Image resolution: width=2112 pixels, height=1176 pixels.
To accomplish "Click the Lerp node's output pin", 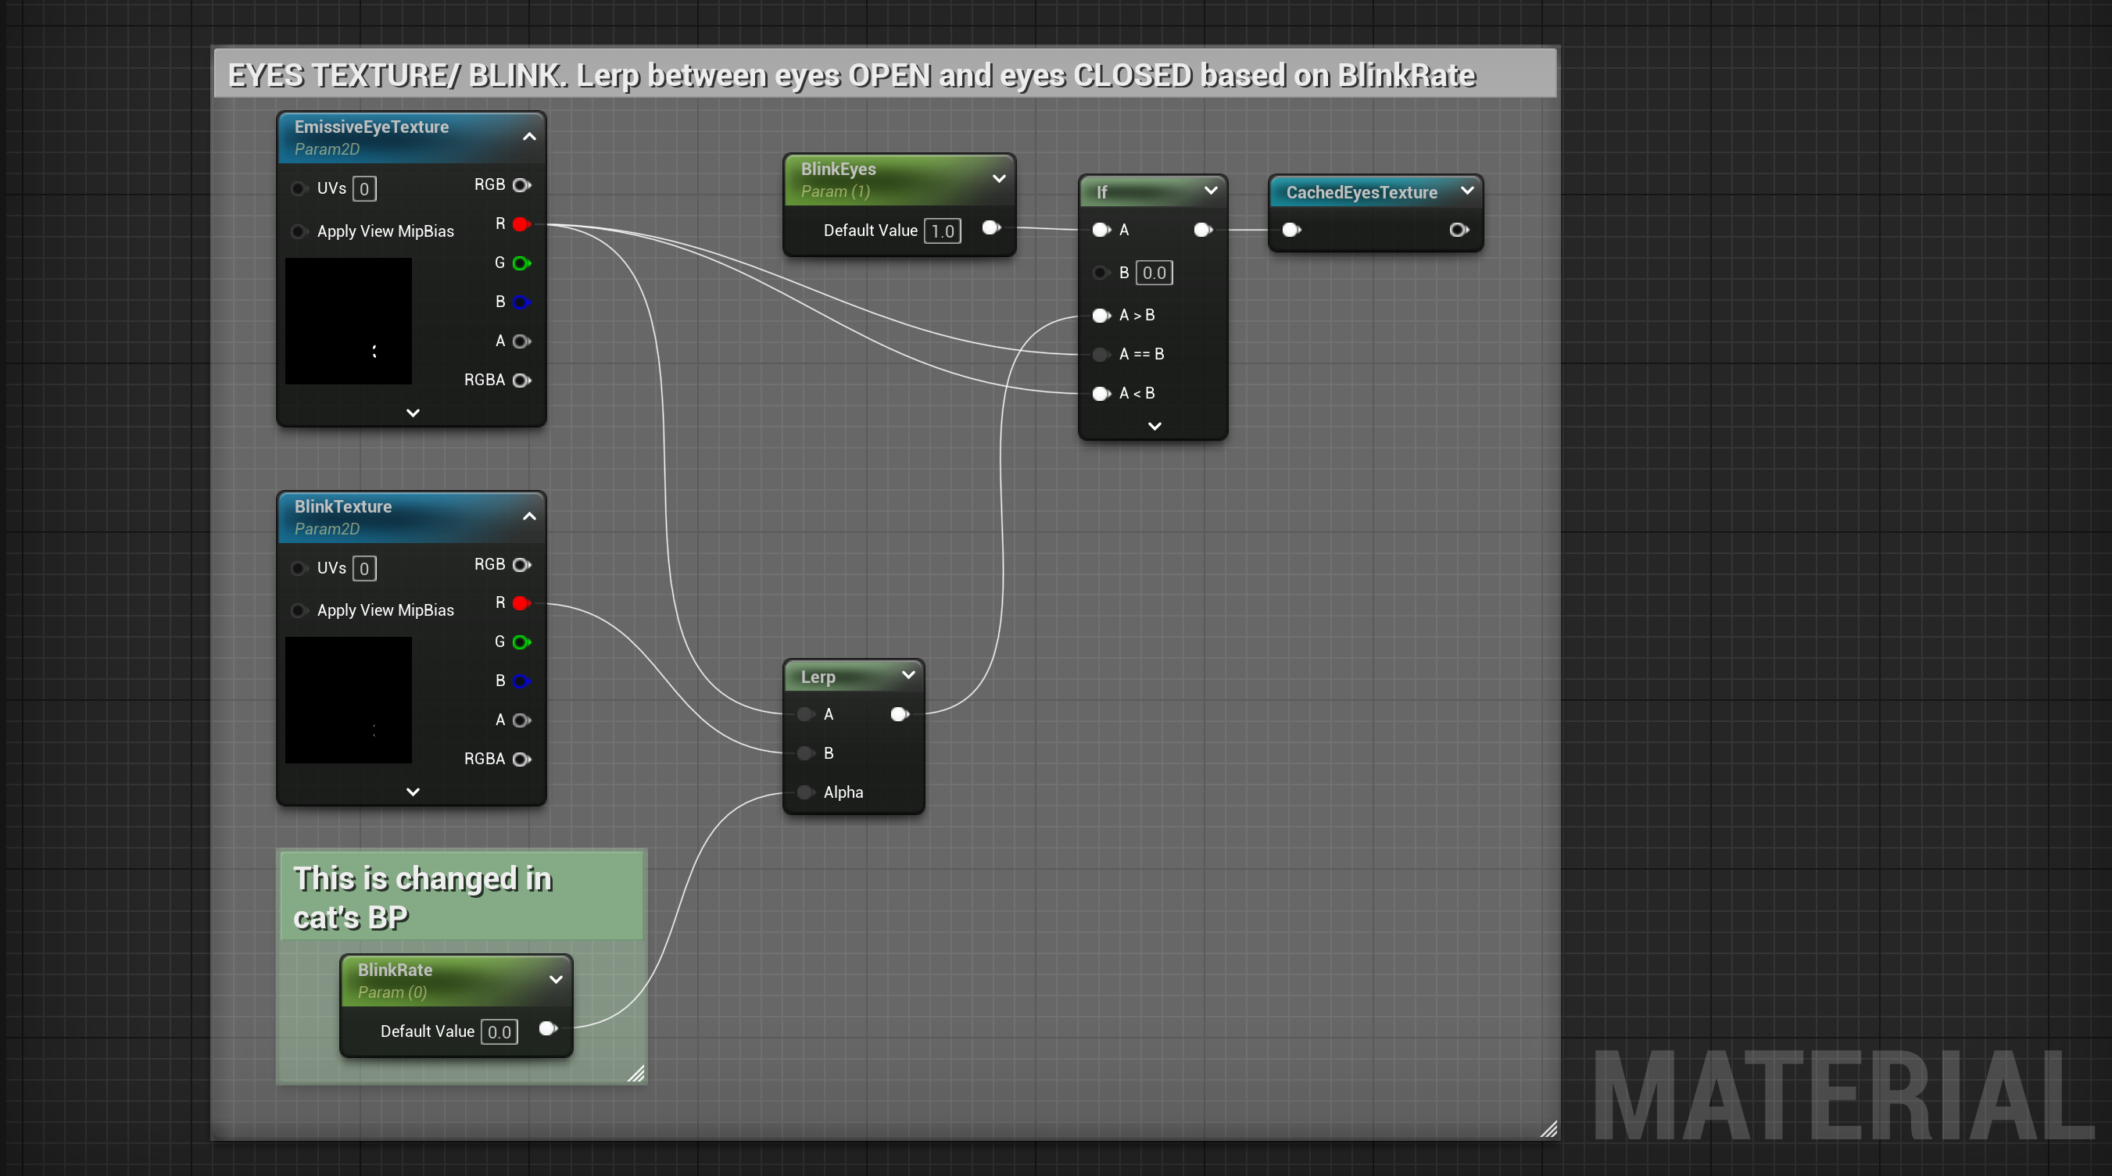I will (x=900, y=715).
